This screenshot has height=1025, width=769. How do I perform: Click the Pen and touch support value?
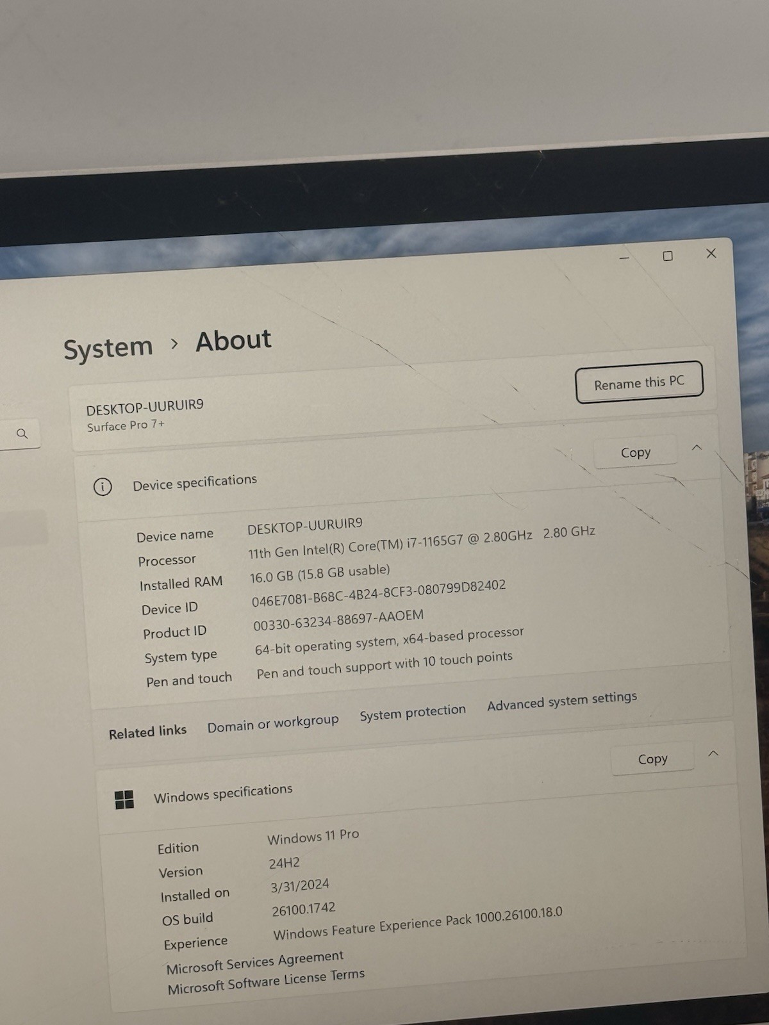pyautogui.click(x=384, y=665)
